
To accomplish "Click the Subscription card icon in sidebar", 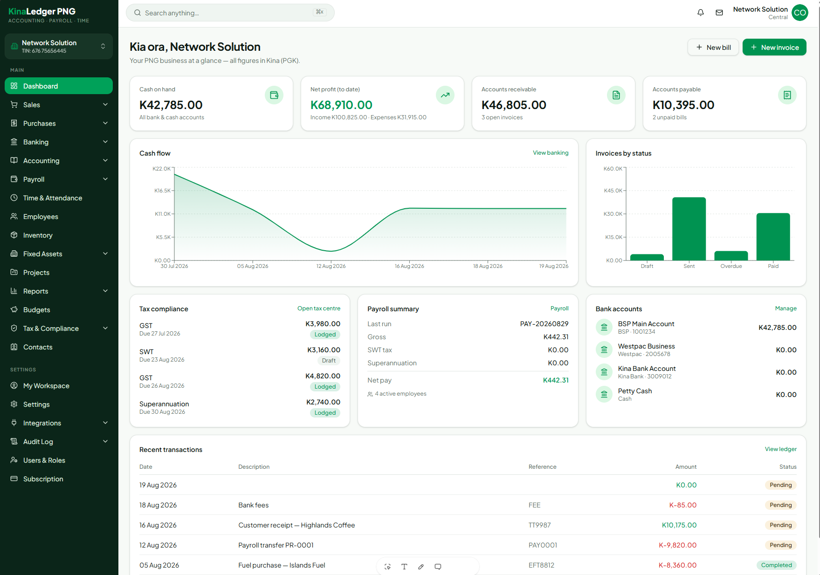I will coord(14,479).
